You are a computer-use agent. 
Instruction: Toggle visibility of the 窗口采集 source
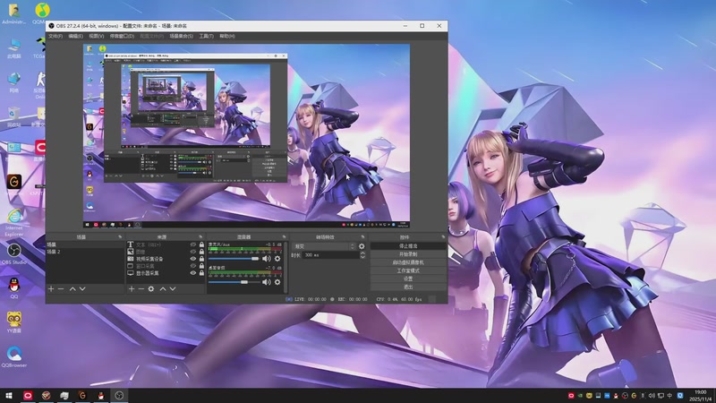coord(193,266)
